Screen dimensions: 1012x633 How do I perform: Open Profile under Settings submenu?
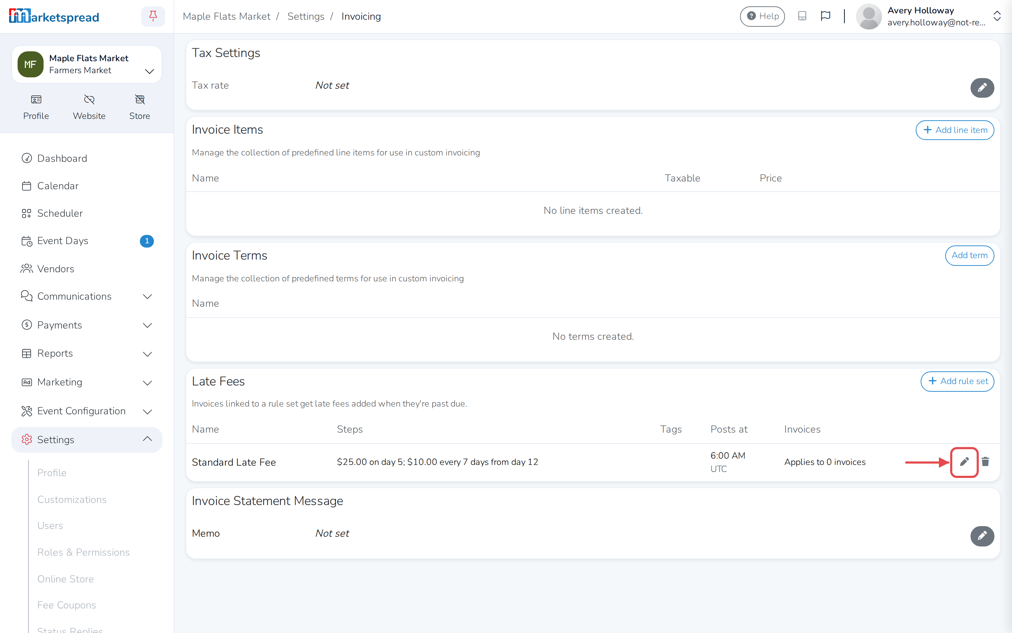(52, 473)
